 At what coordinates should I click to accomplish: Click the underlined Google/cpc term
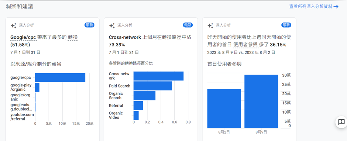23,37
